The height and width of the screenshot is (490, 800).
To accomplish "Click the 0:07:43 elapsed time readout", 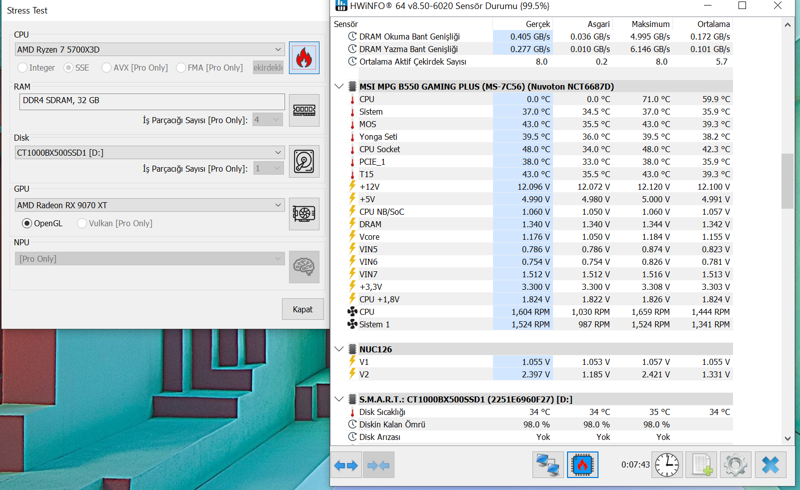I will tap(635, 464).
